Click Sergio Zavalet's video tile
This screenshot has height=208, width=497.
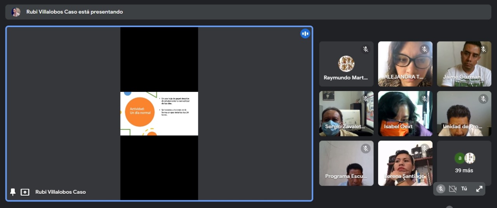tap(346, 113)
